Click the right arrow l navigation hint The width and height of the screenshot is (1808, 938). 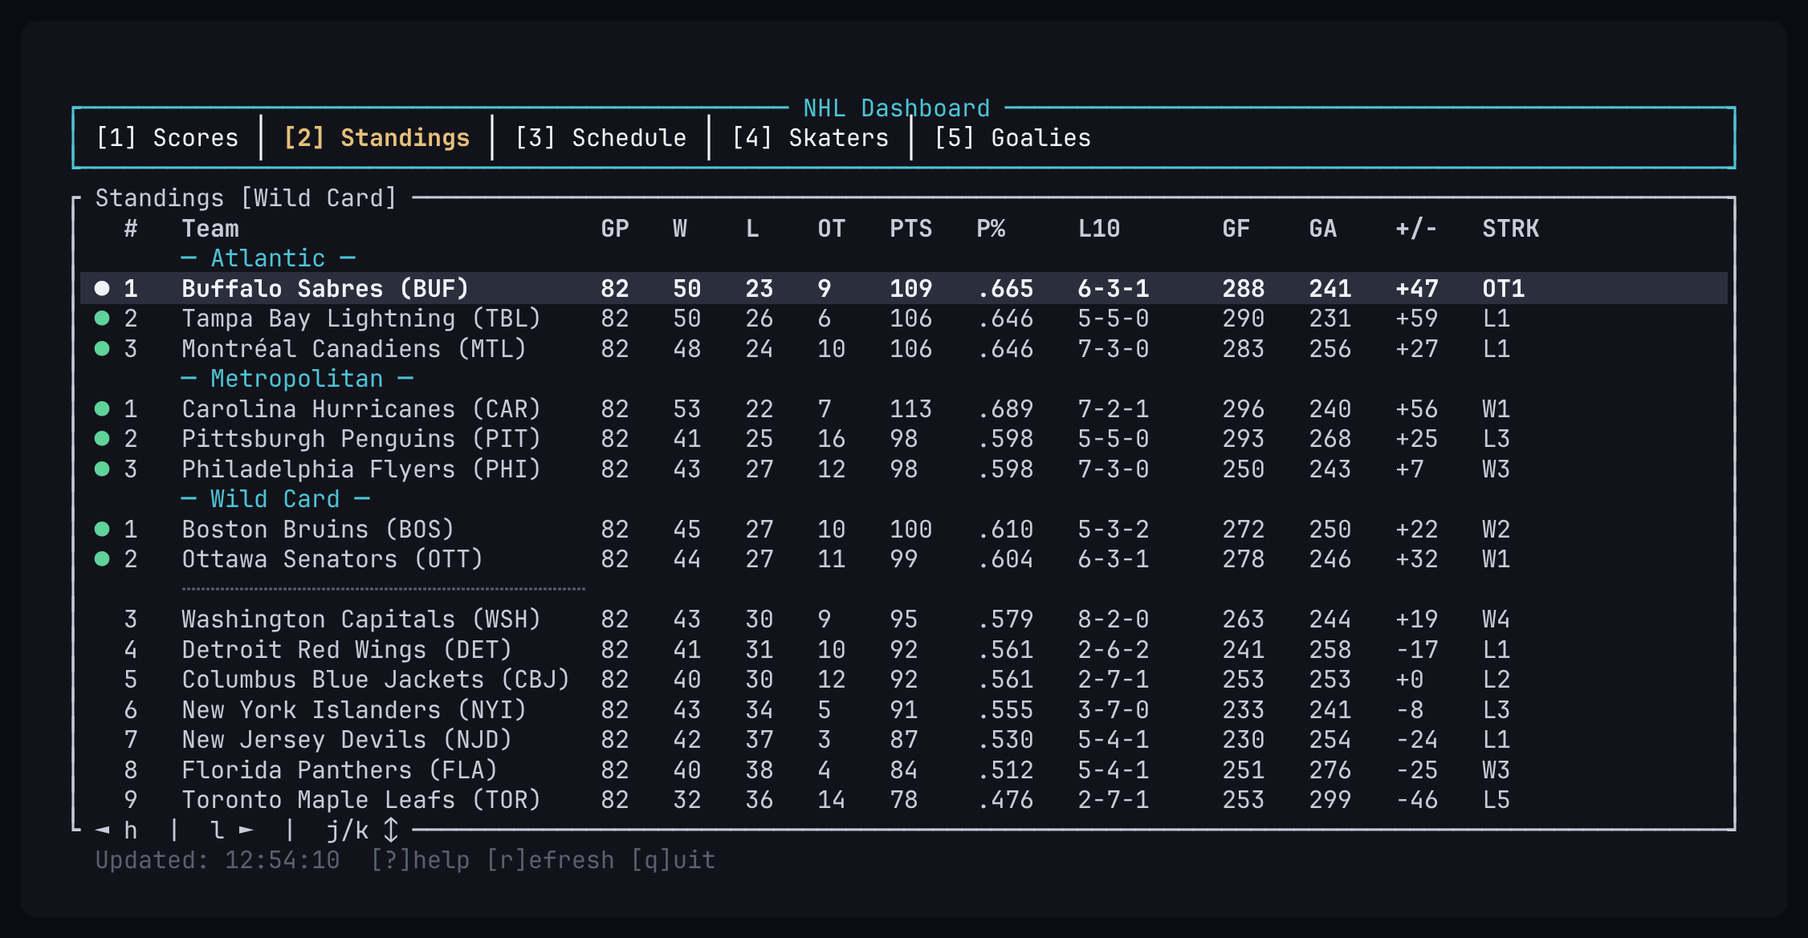coord(232,830)
